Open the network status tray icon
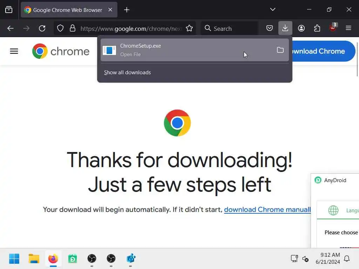The width and height of the screenshot is (359, 269). (x=294, y=258)
